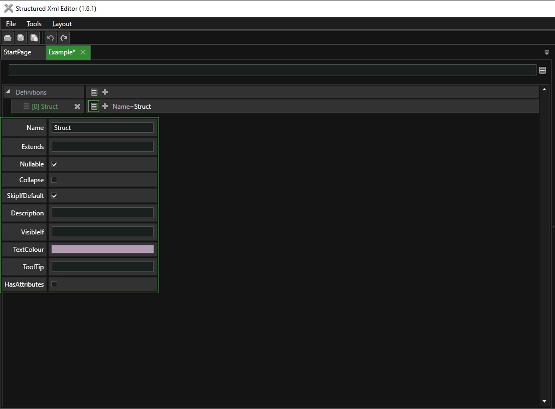Click the Extends input field
555x409 pixels.
[102, 146]
